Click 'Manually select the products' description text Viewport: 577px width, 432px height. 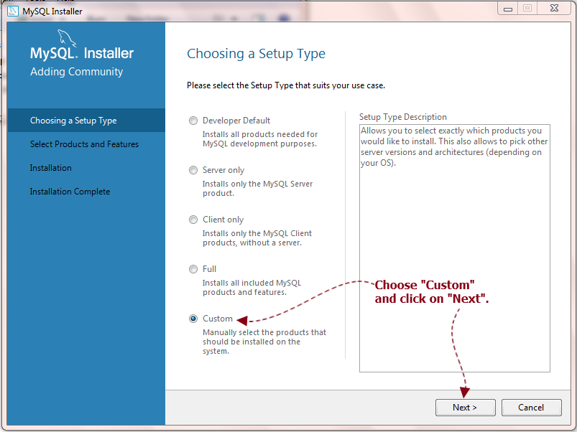[x=264, y=342]
